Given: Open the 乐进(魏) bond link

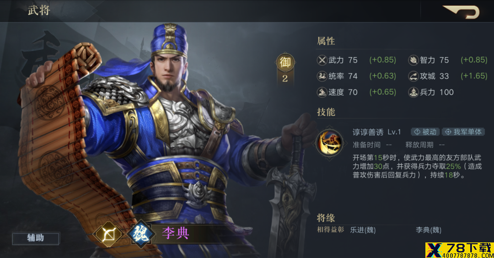Looking at the screenshot, I should [363, 230].
